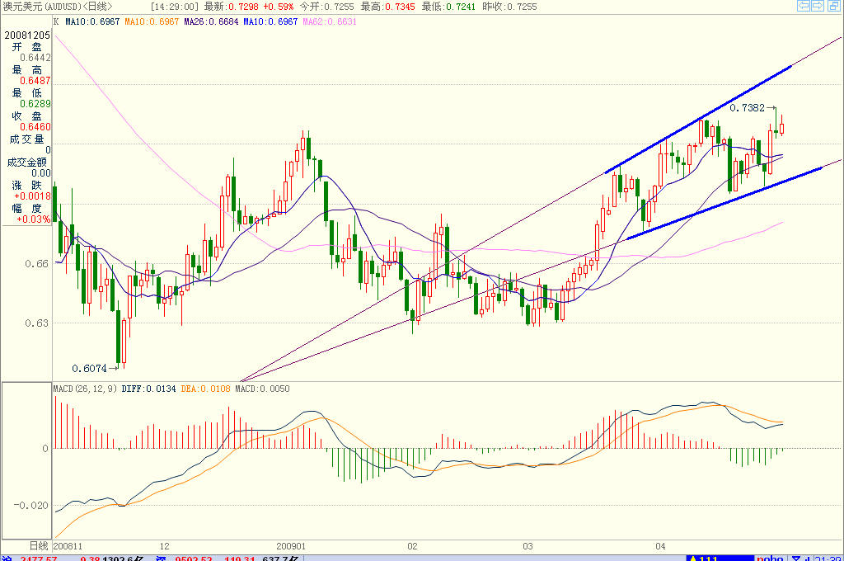Click the pink MA62:0.6631 indicator label
The height and width of the screenshot is (561, 844).
pos(330,21)
